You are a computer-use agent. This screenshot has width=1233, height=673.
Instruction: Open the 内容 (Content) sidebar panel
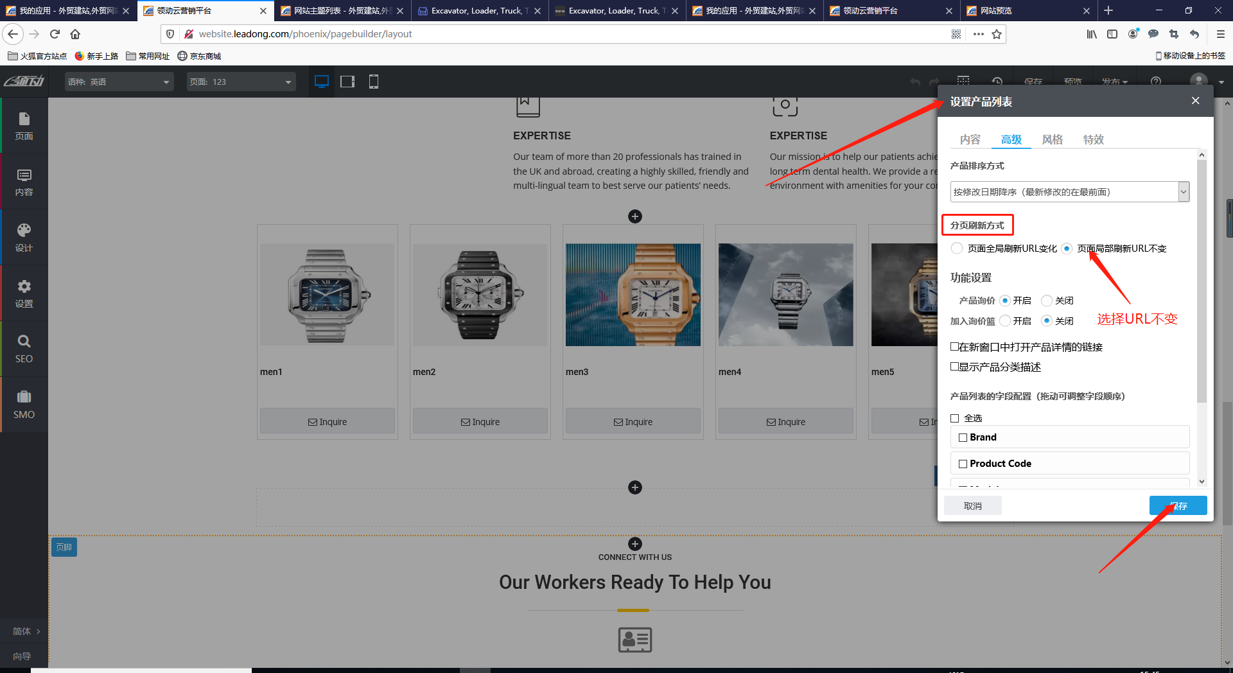point(24,182)
